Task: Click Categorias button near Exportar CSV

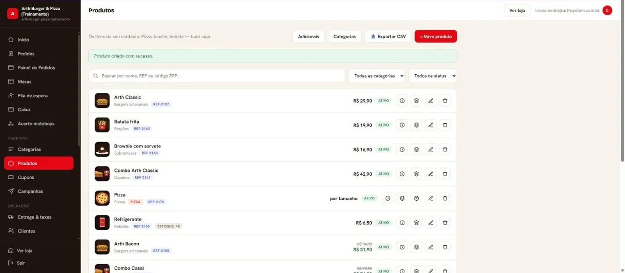Action: point(345,37)
